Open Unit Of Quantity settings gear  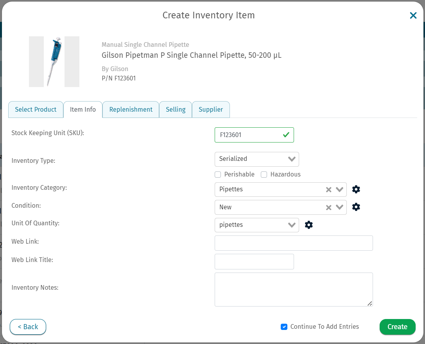tap(309, 225)
